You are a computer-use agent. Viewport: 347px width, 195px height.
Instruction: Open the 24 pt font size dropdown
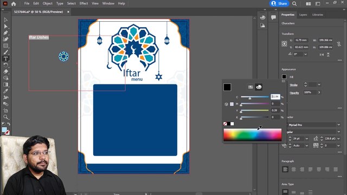click(307, 139)
